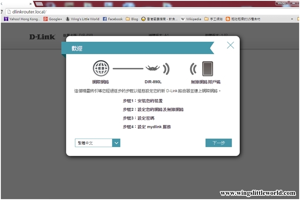
Task: Click the D-Link logo
Action: click(x=42, y=37)
